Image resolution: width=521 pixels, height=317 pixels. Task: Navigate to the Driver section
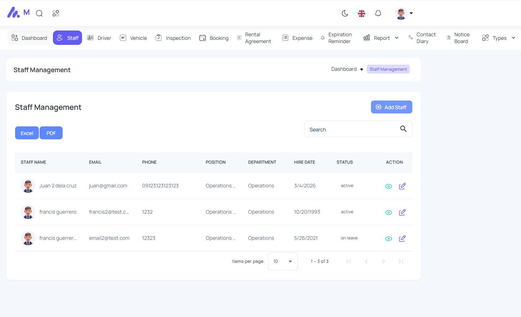[99, 38]
